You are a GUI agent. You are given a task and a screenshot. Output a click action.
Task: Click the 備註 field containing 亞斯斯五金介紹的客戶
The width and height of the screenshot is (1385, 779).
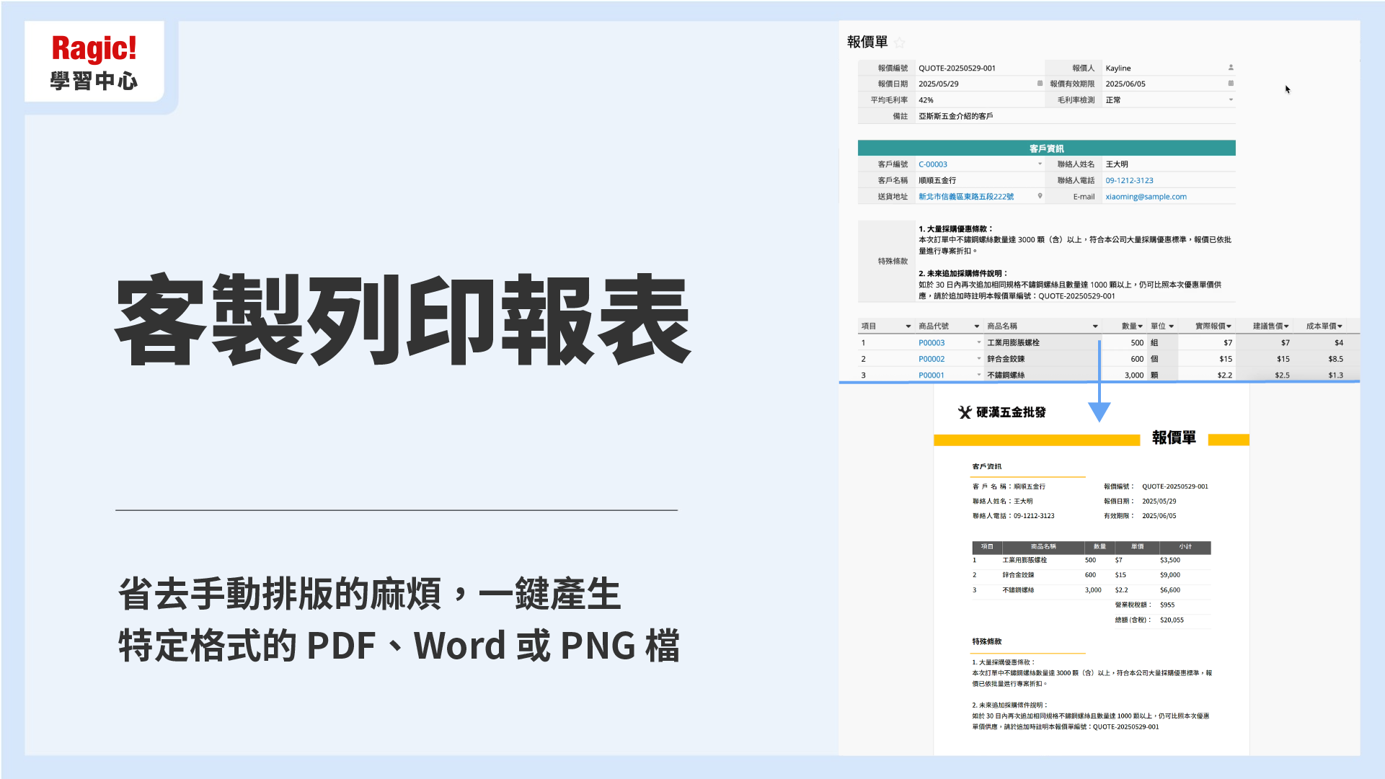(957, 116)
